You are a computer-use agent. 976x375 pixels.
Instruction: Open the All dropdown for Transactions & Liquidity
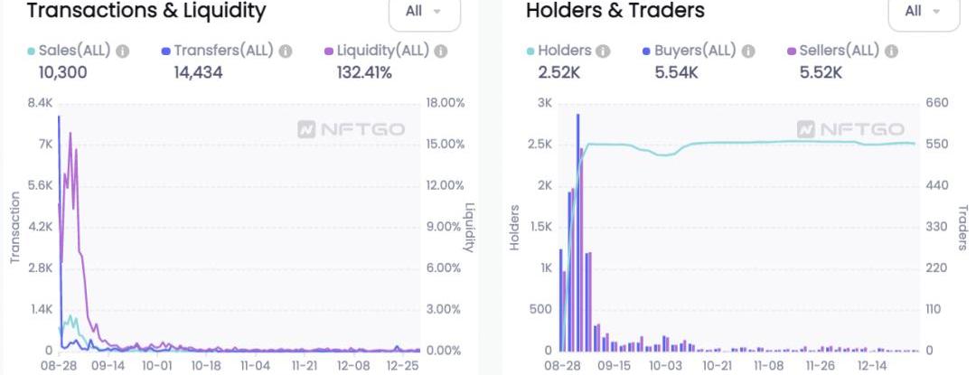(x=424, y=12)
